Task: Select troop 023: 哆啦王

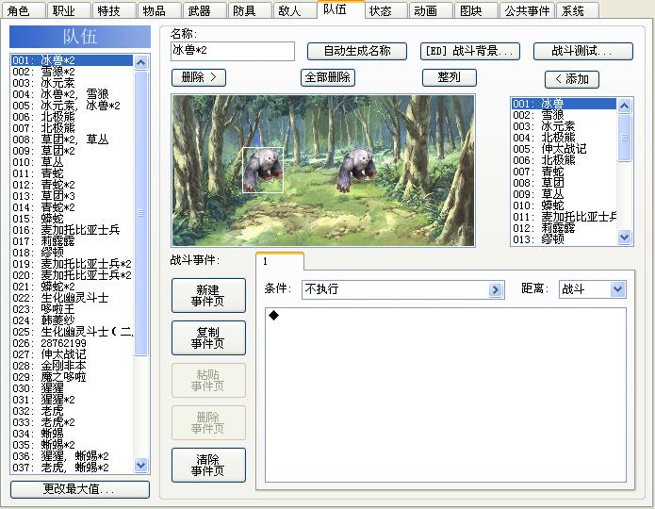Action: pyautogui.click(x=72, y=309)
